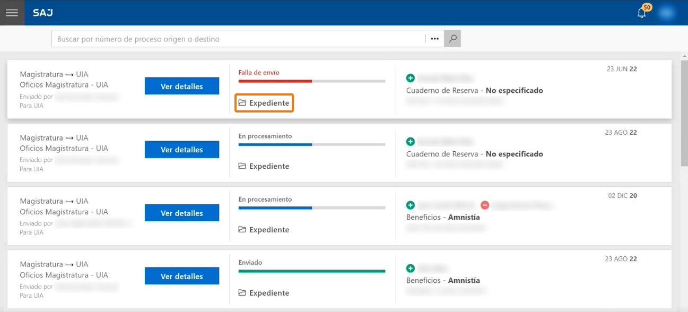Open the hamburger menu in the header
688x312 pixels.
12,13
